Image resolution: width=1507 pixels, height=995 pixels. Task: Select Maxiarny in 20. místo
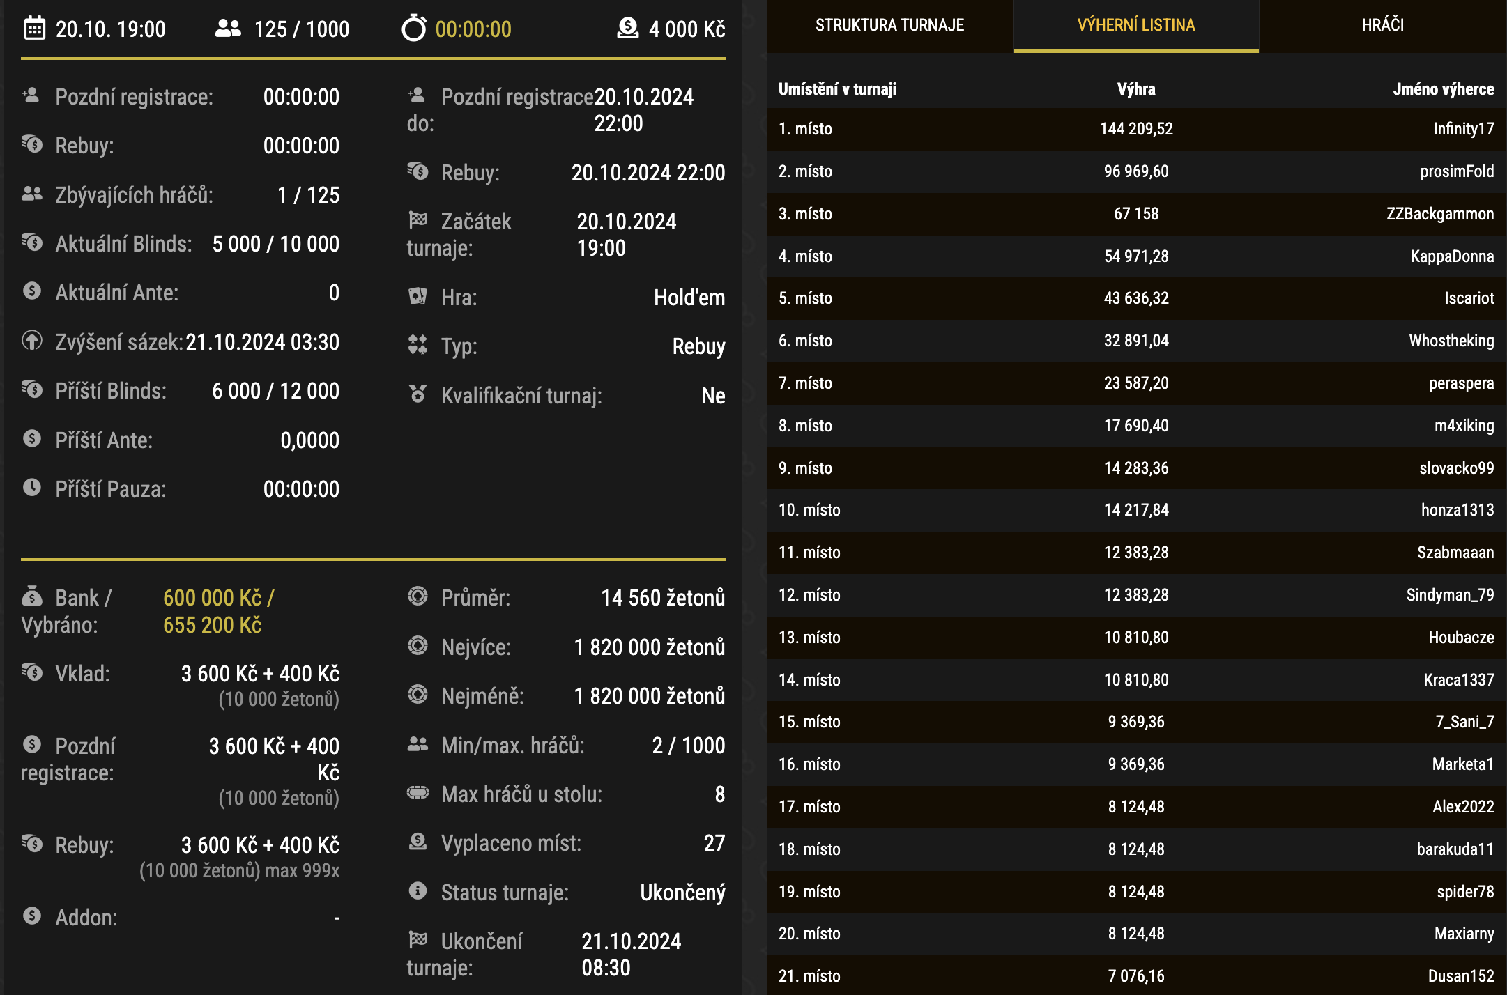click(x=1464, y=934)
